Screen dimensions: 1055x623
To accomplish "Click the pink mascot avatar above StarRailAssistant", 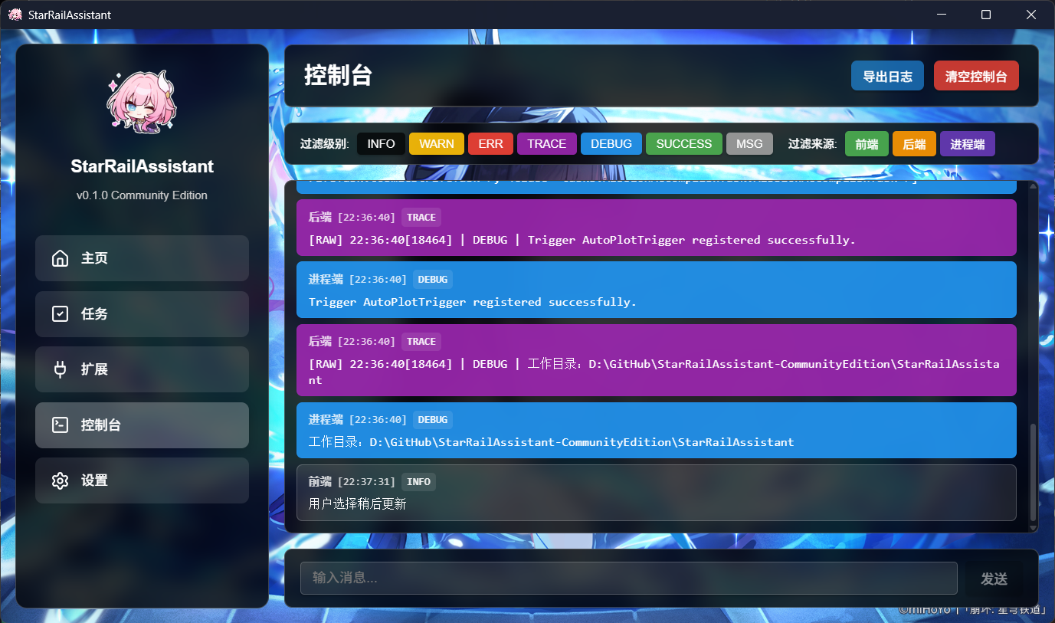I will [x=142, y=100].
